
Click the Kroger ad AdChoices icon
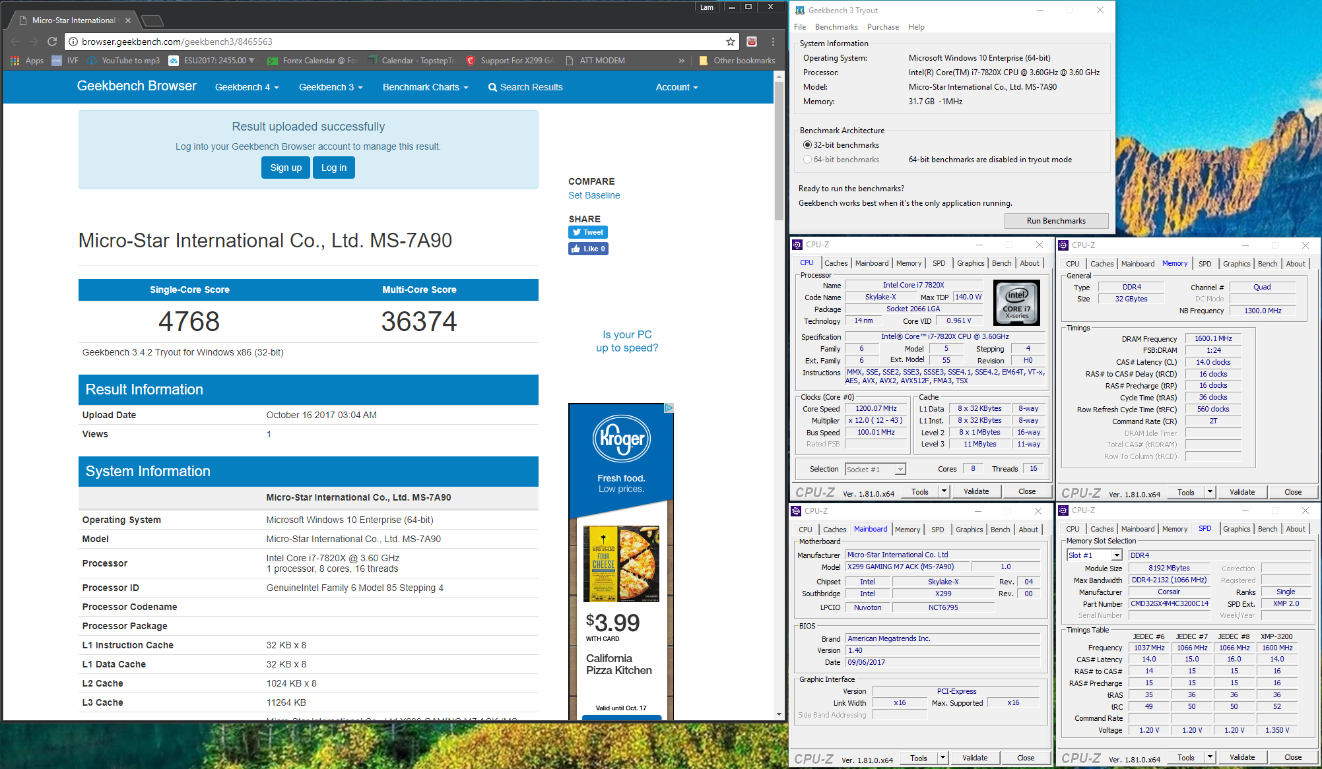[669, 408]
